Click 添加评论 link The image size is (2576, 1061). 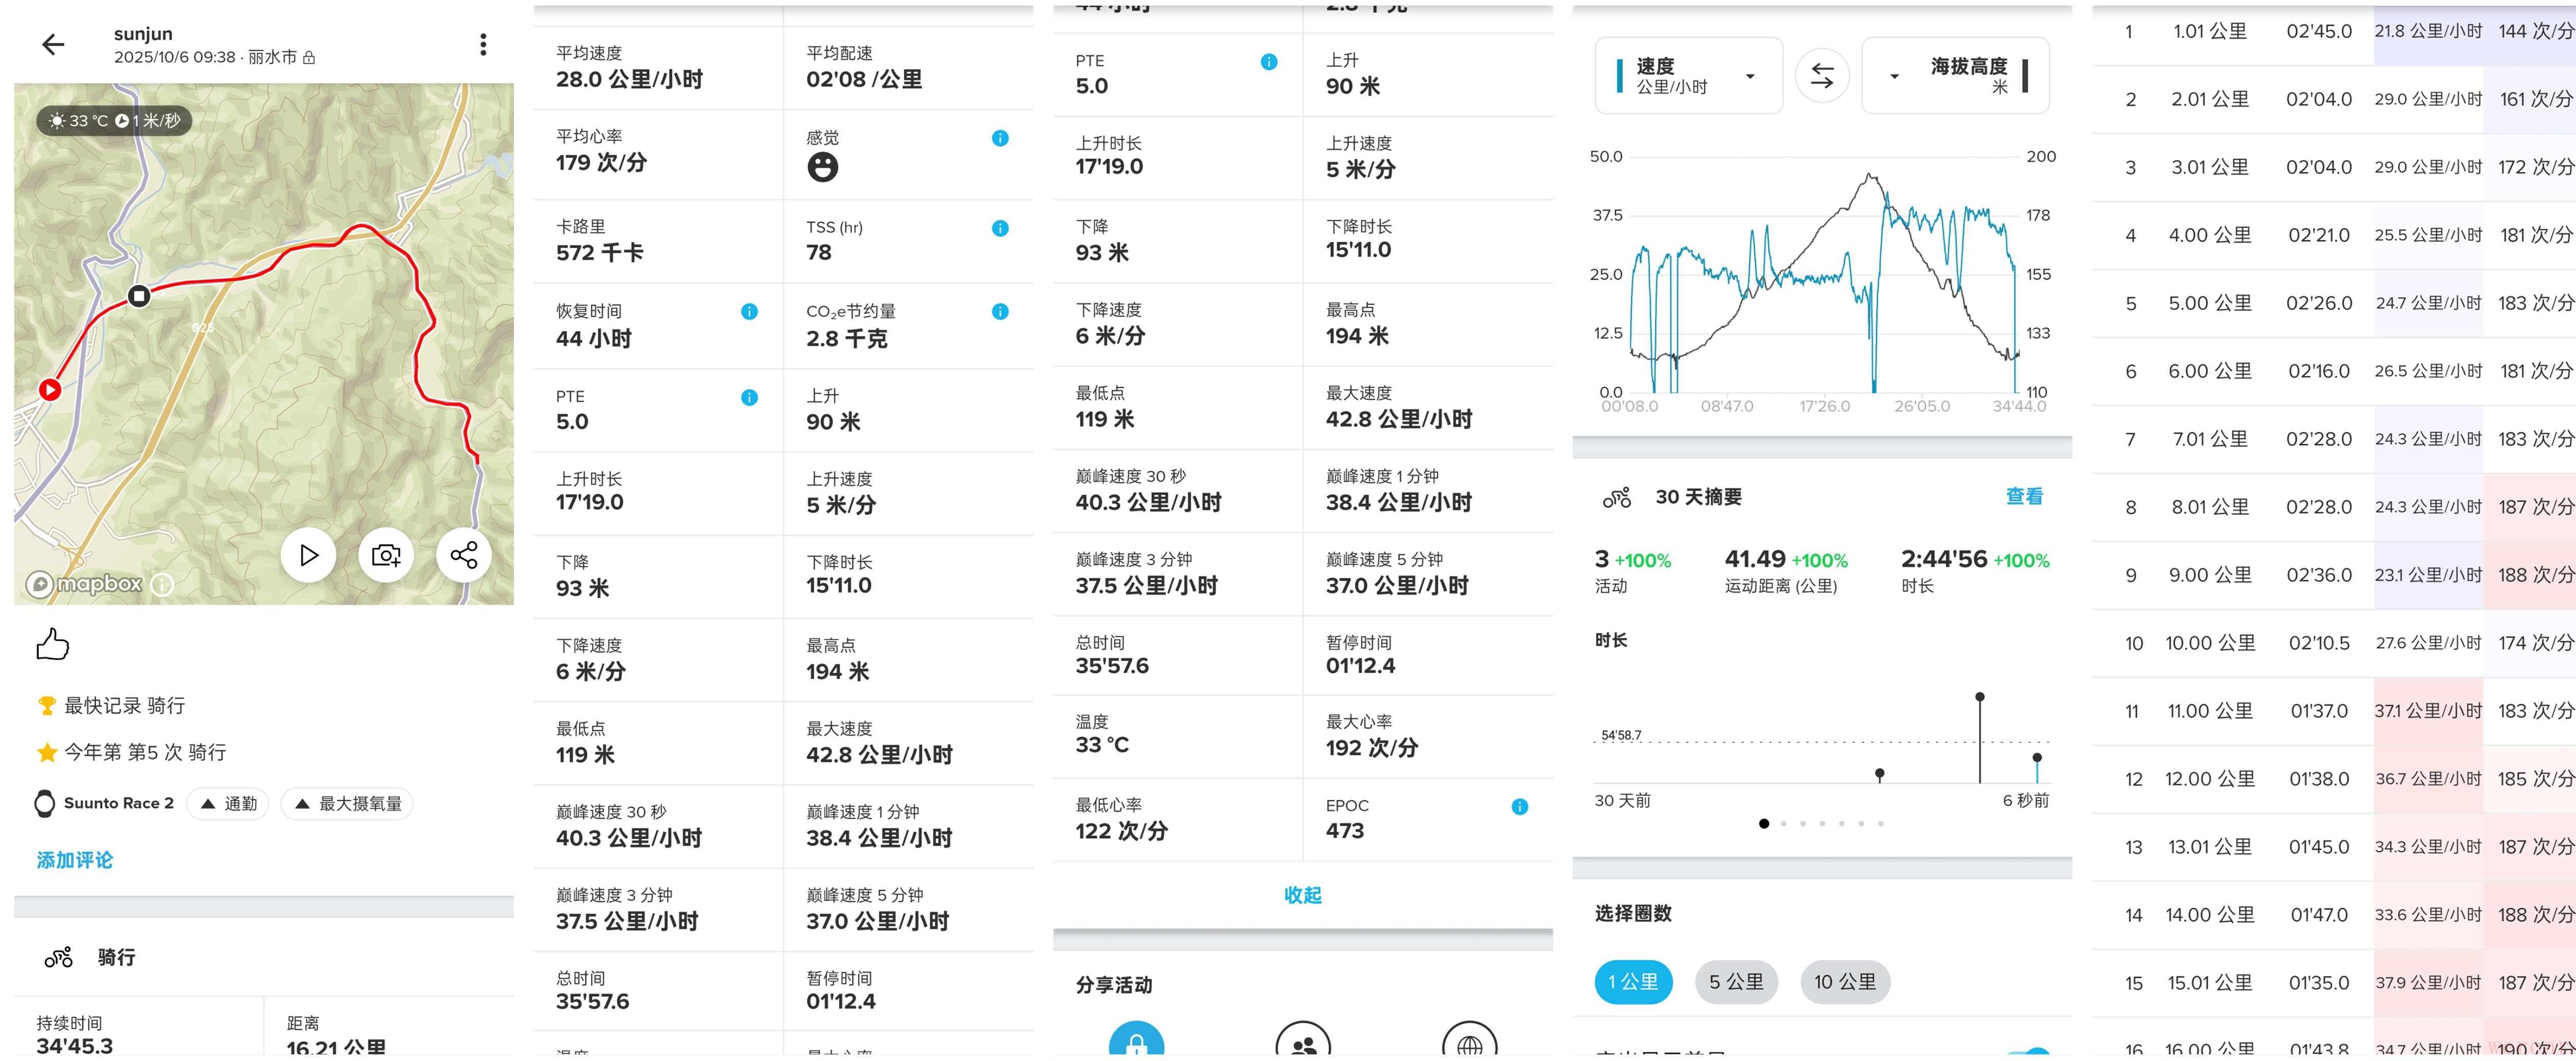point(75,860)
